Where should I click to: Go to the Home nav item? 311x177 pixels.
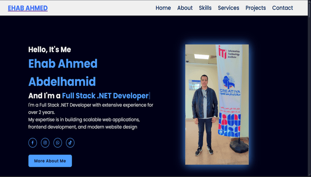(163, 8)
